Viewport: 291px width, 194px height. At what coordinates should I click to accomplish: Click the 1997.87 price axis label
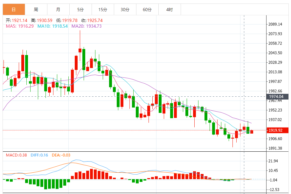pyautogui.click(x=275, y=81)
